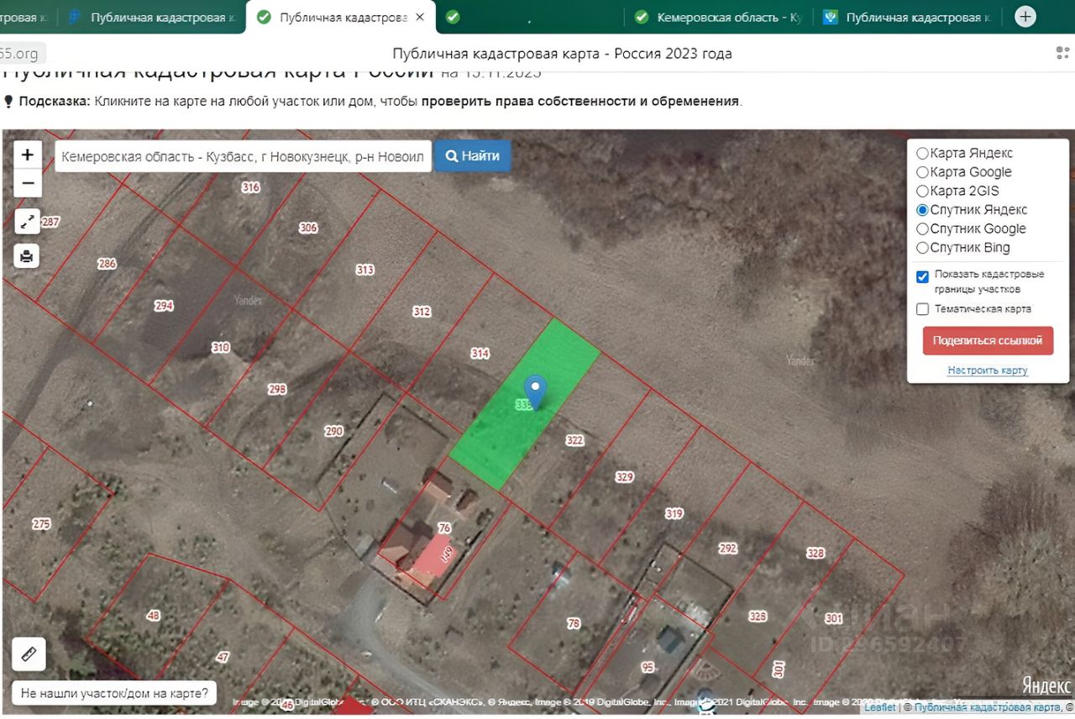Switch to the Кемеровская область browser tab
Image resolution: width=1075 pixels, height=719 pixels.
pyautogui.click(x=718, y=17)
